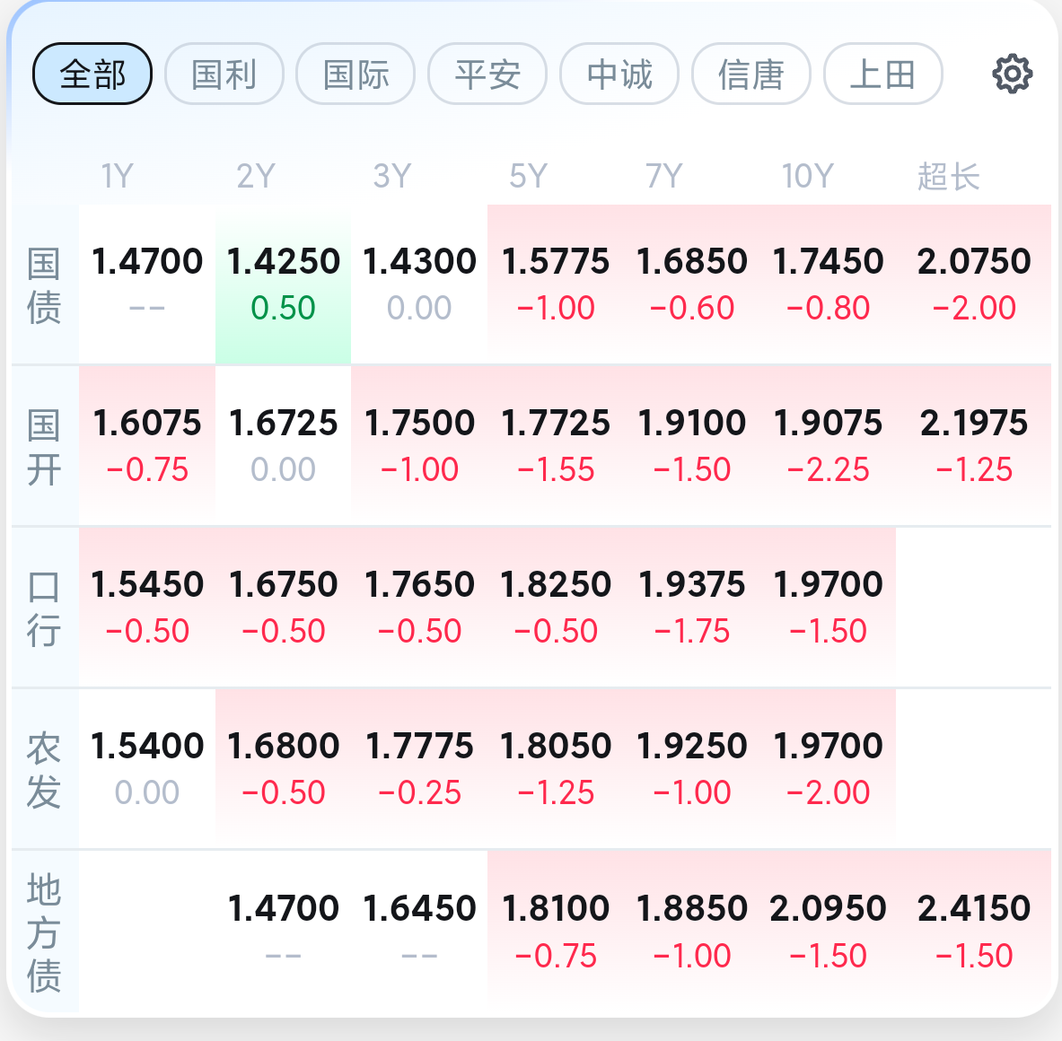Select the 信唐 filter chip
This screenshot has height=1041, width=1062.
[x=751, y=74]
